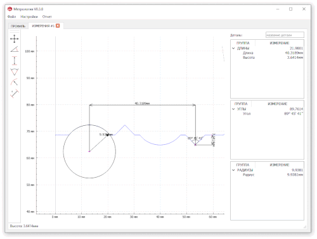Open the Отчет menu

47,16
